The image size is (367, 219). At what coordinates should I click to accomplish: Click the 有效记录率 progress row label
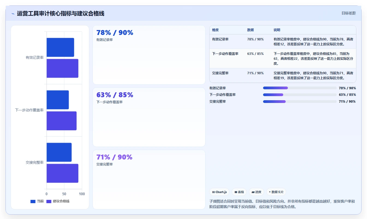click(218, 88)
